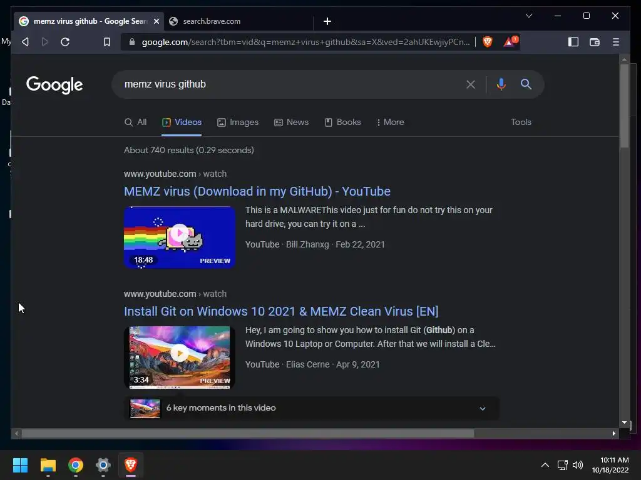Open Settings gear in the taskbar

(103, 465)
